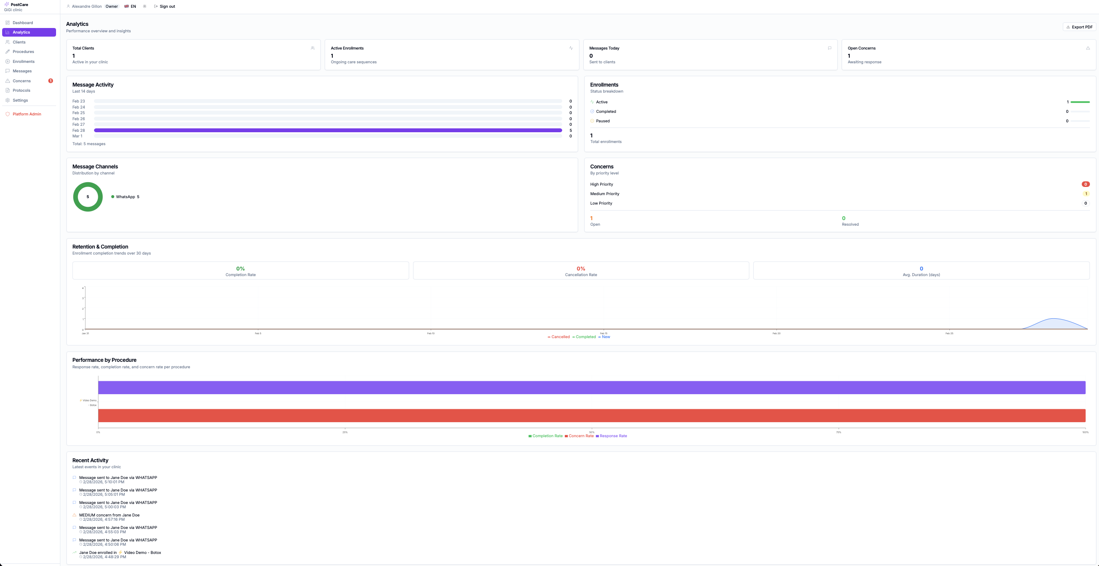Toggle light/dark theme with the sun icon
The width and height of the screenshot is (1099, 566).
144,6
